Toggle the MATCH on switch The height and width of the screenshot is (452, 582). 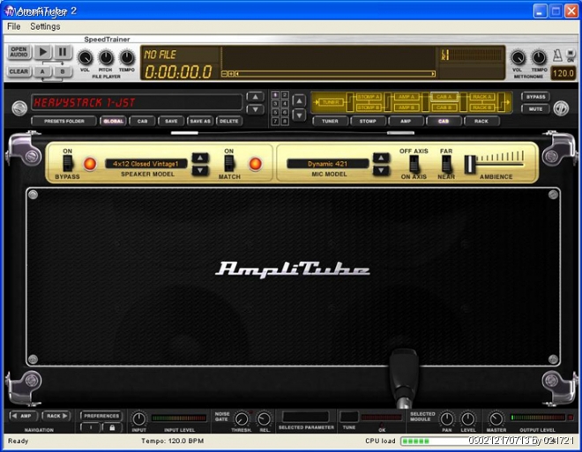click(228, 164)
